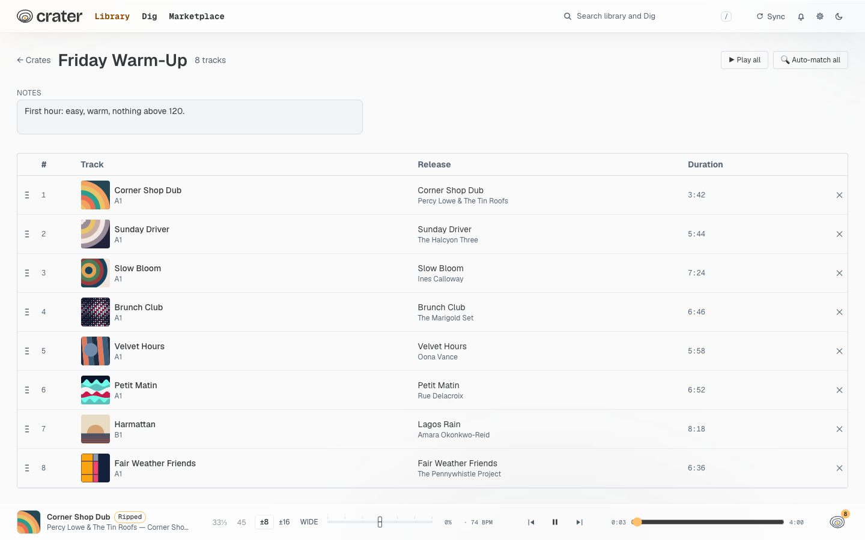The height and width of the screenshot is (540, 865).
Task: Open settings gear icon
Action: click(x=820, y=17)
